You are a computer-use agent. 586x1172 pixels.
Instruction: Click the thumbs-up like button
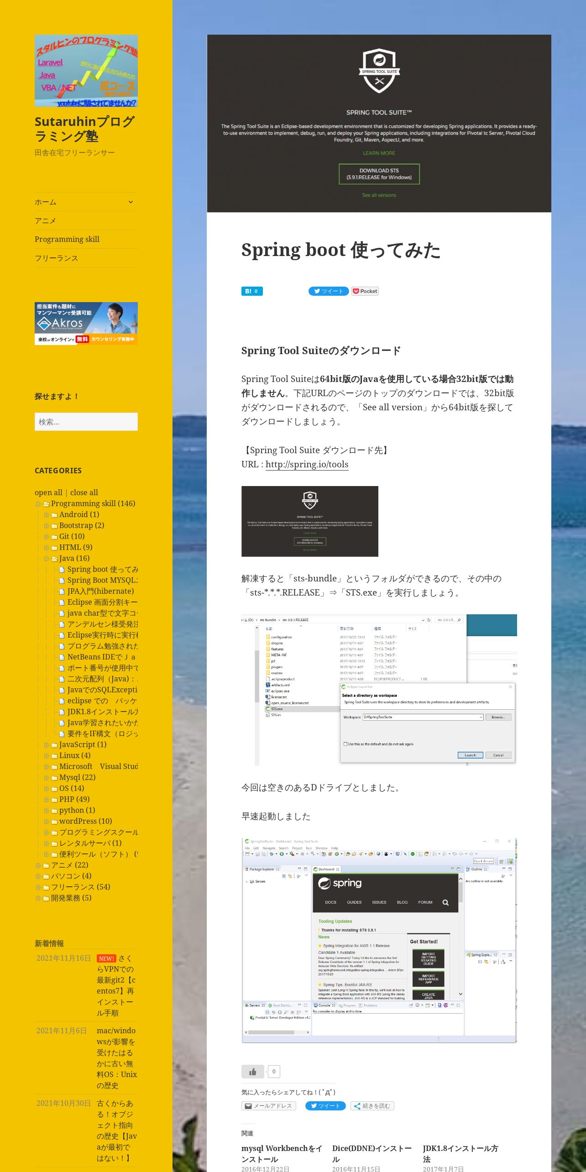click(252, 1071)
